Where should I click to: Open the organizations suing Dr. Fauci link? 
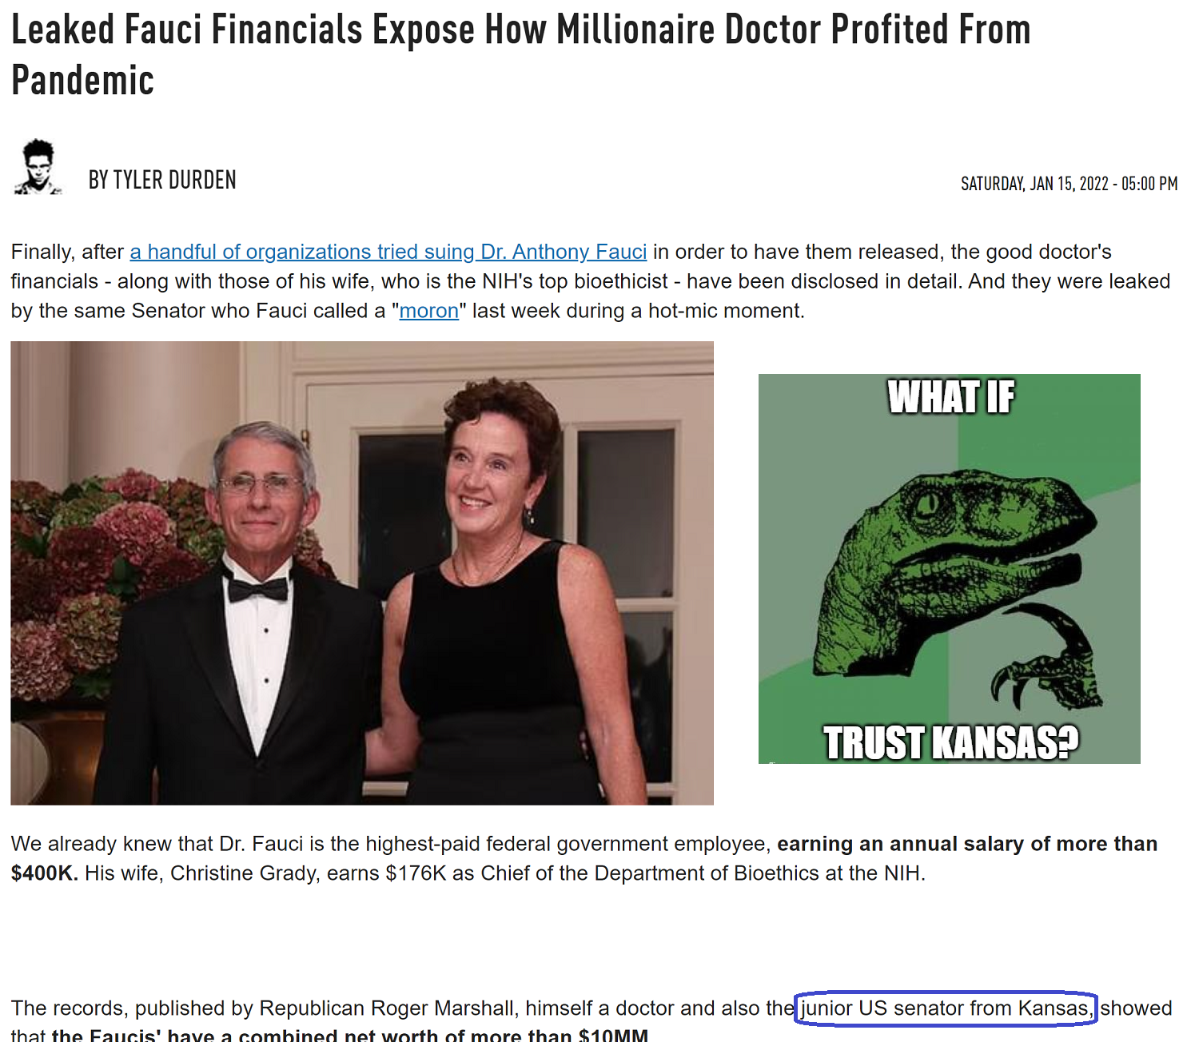coord(388,252)
